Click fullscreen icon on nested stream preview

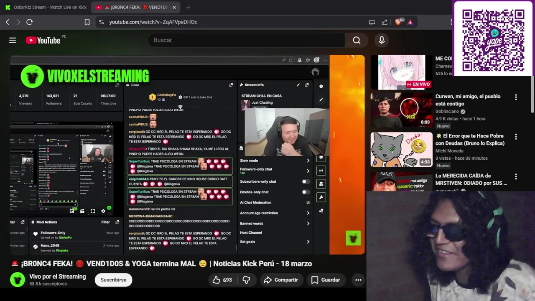click(93, 211)
